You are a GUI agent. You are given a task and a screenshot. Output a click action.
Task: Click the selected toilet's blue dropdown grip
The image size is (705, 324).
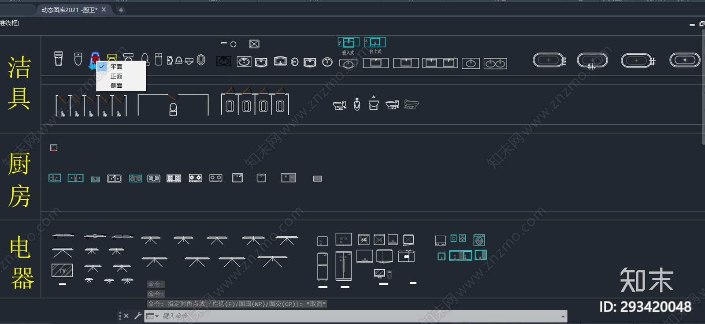93,67
